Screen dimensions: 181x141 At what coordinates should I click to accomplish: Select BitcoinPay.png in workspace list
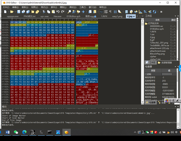pyautogui.click(x=157, y=54)
